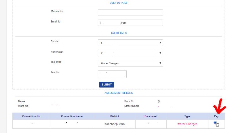Click the Connection Name column header
The image size is (230, 133).
72,116
